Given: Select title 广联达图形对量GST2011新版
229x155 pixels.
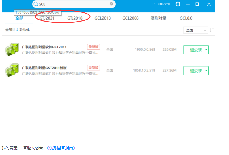Looking at the screenshot, I should point(44,68).
